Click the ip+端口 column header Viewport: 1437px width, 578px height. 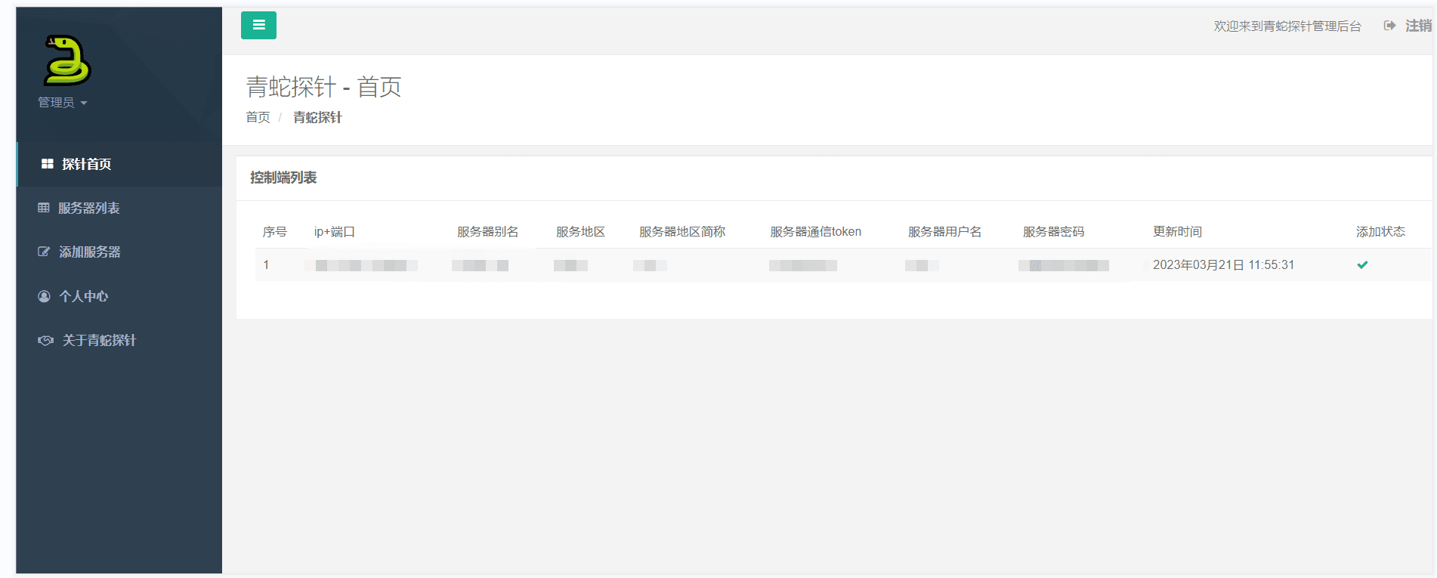pyautogui.click(x=334, y=232)
